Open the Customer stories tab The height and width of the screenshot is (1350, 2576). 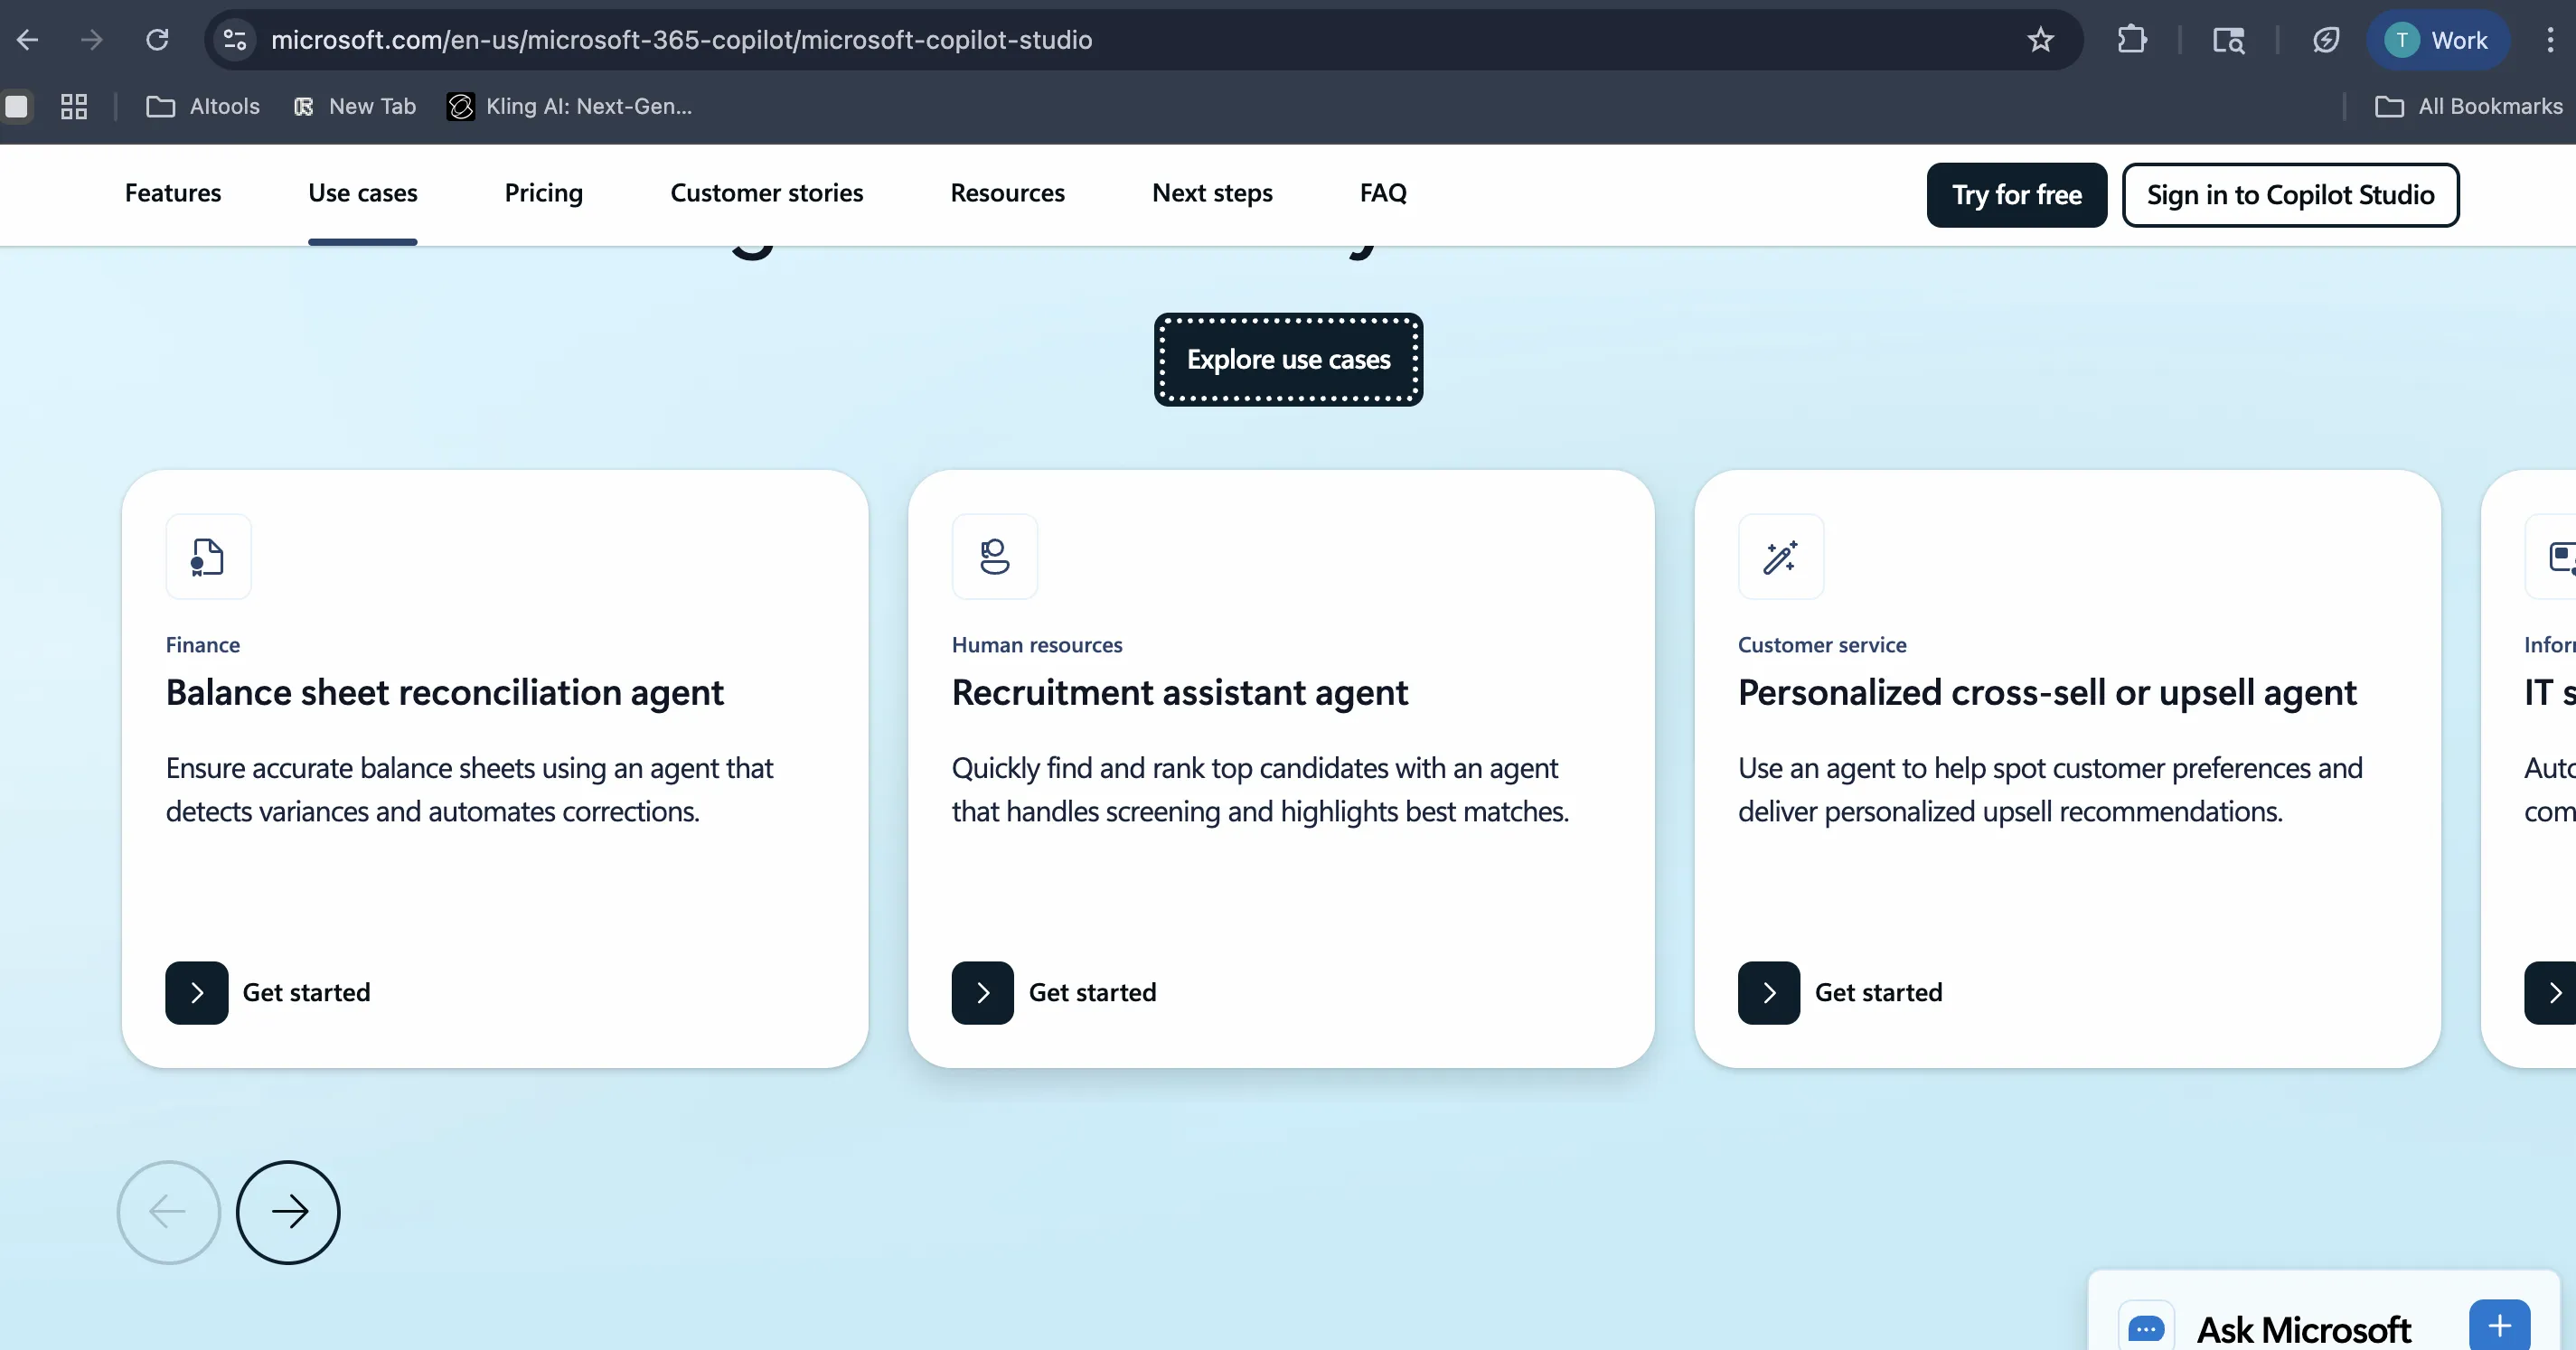(767, 193)
